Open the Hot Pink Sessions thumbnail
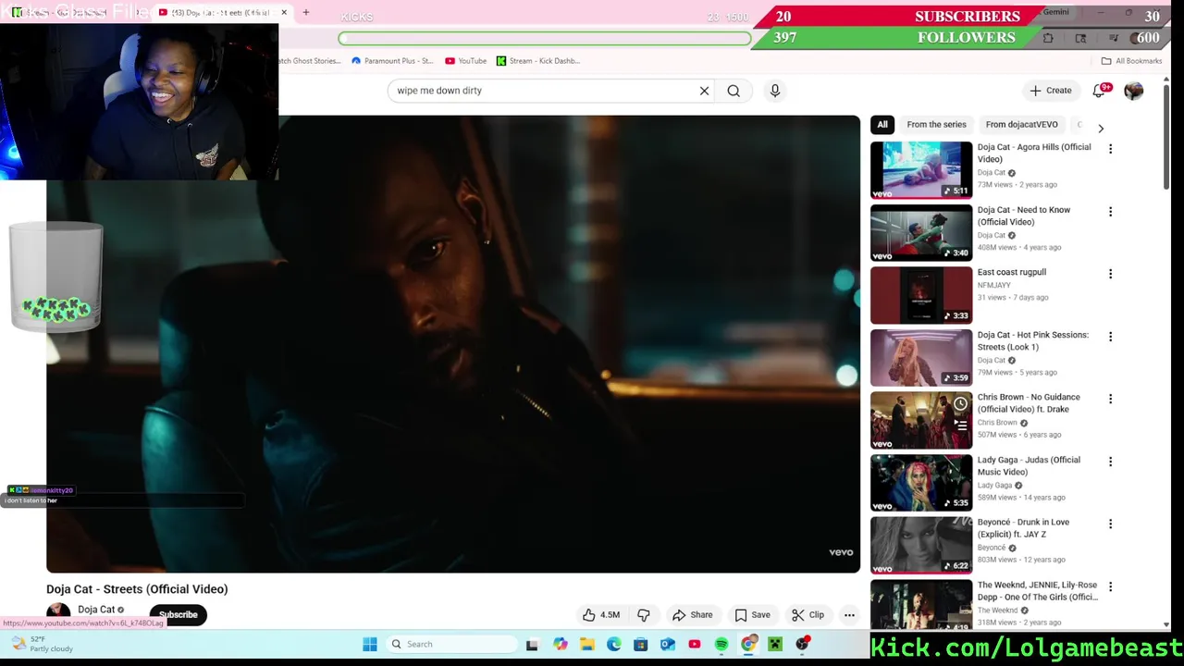 click(921, 357)
